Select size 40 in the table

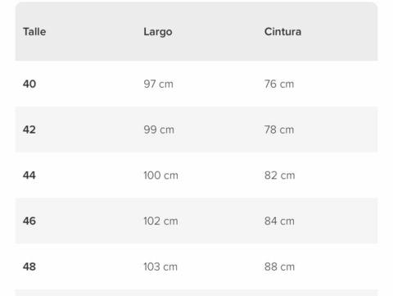coord(29,84)
